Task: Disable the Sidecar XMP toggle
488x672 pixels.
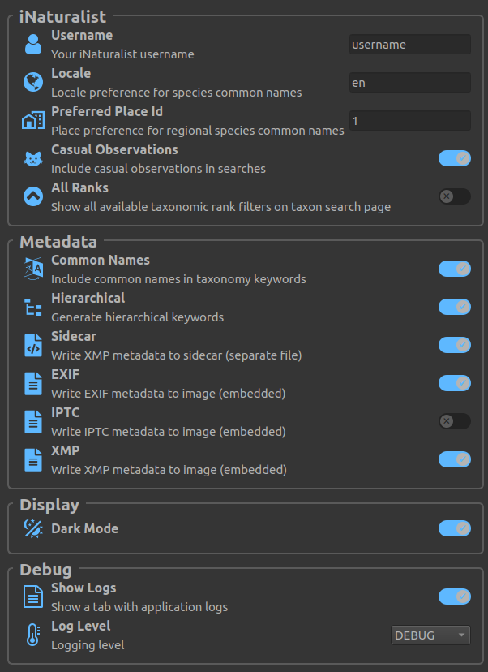Action: point(455,345)
